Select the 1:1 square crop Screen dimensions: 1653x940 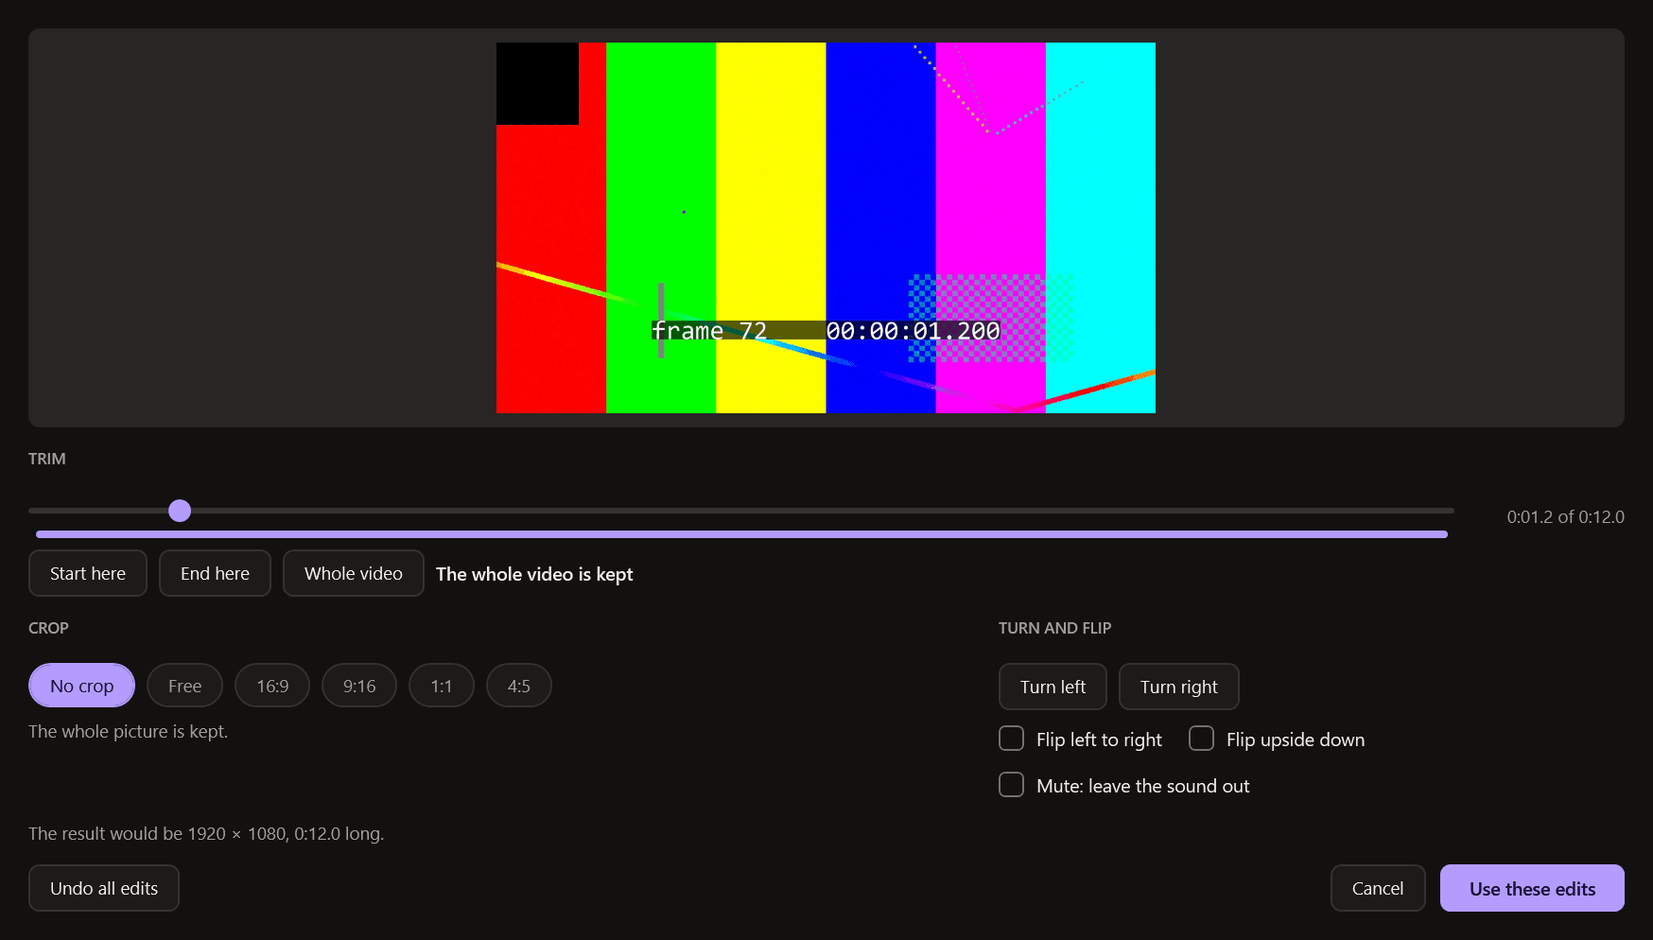tap(442, 686)
